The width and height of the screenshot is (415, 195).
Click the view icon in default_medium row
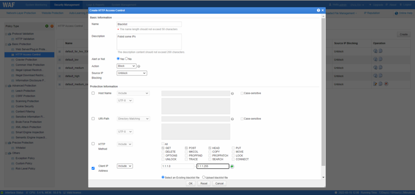[375, 67]
